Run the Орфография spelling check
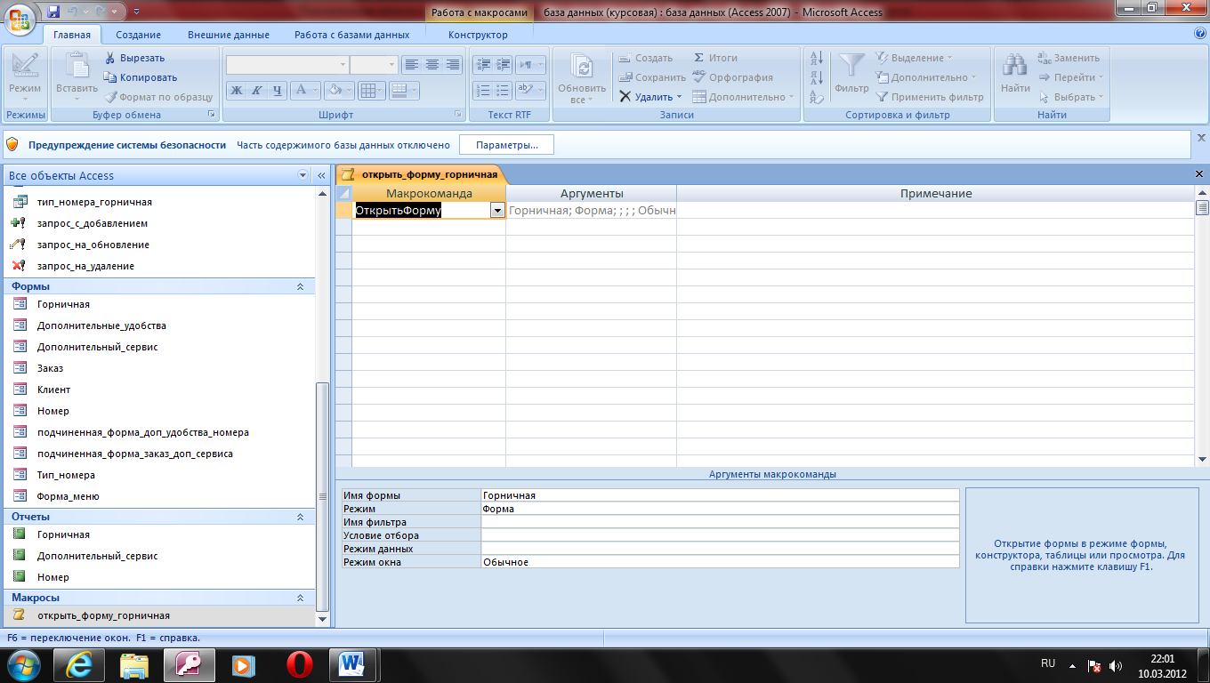The image size is (1210, 683). 732,77
